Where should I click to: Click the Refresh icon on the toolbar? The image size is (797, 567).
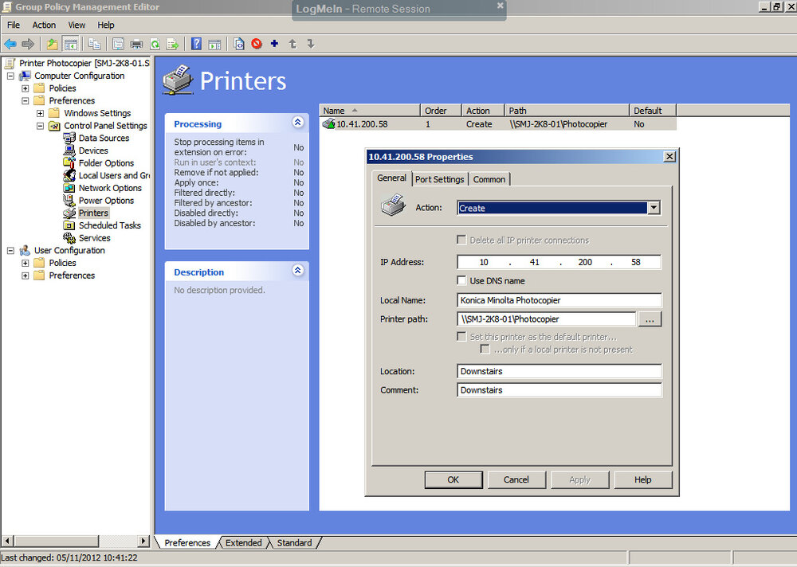click(x=155, y=44)
